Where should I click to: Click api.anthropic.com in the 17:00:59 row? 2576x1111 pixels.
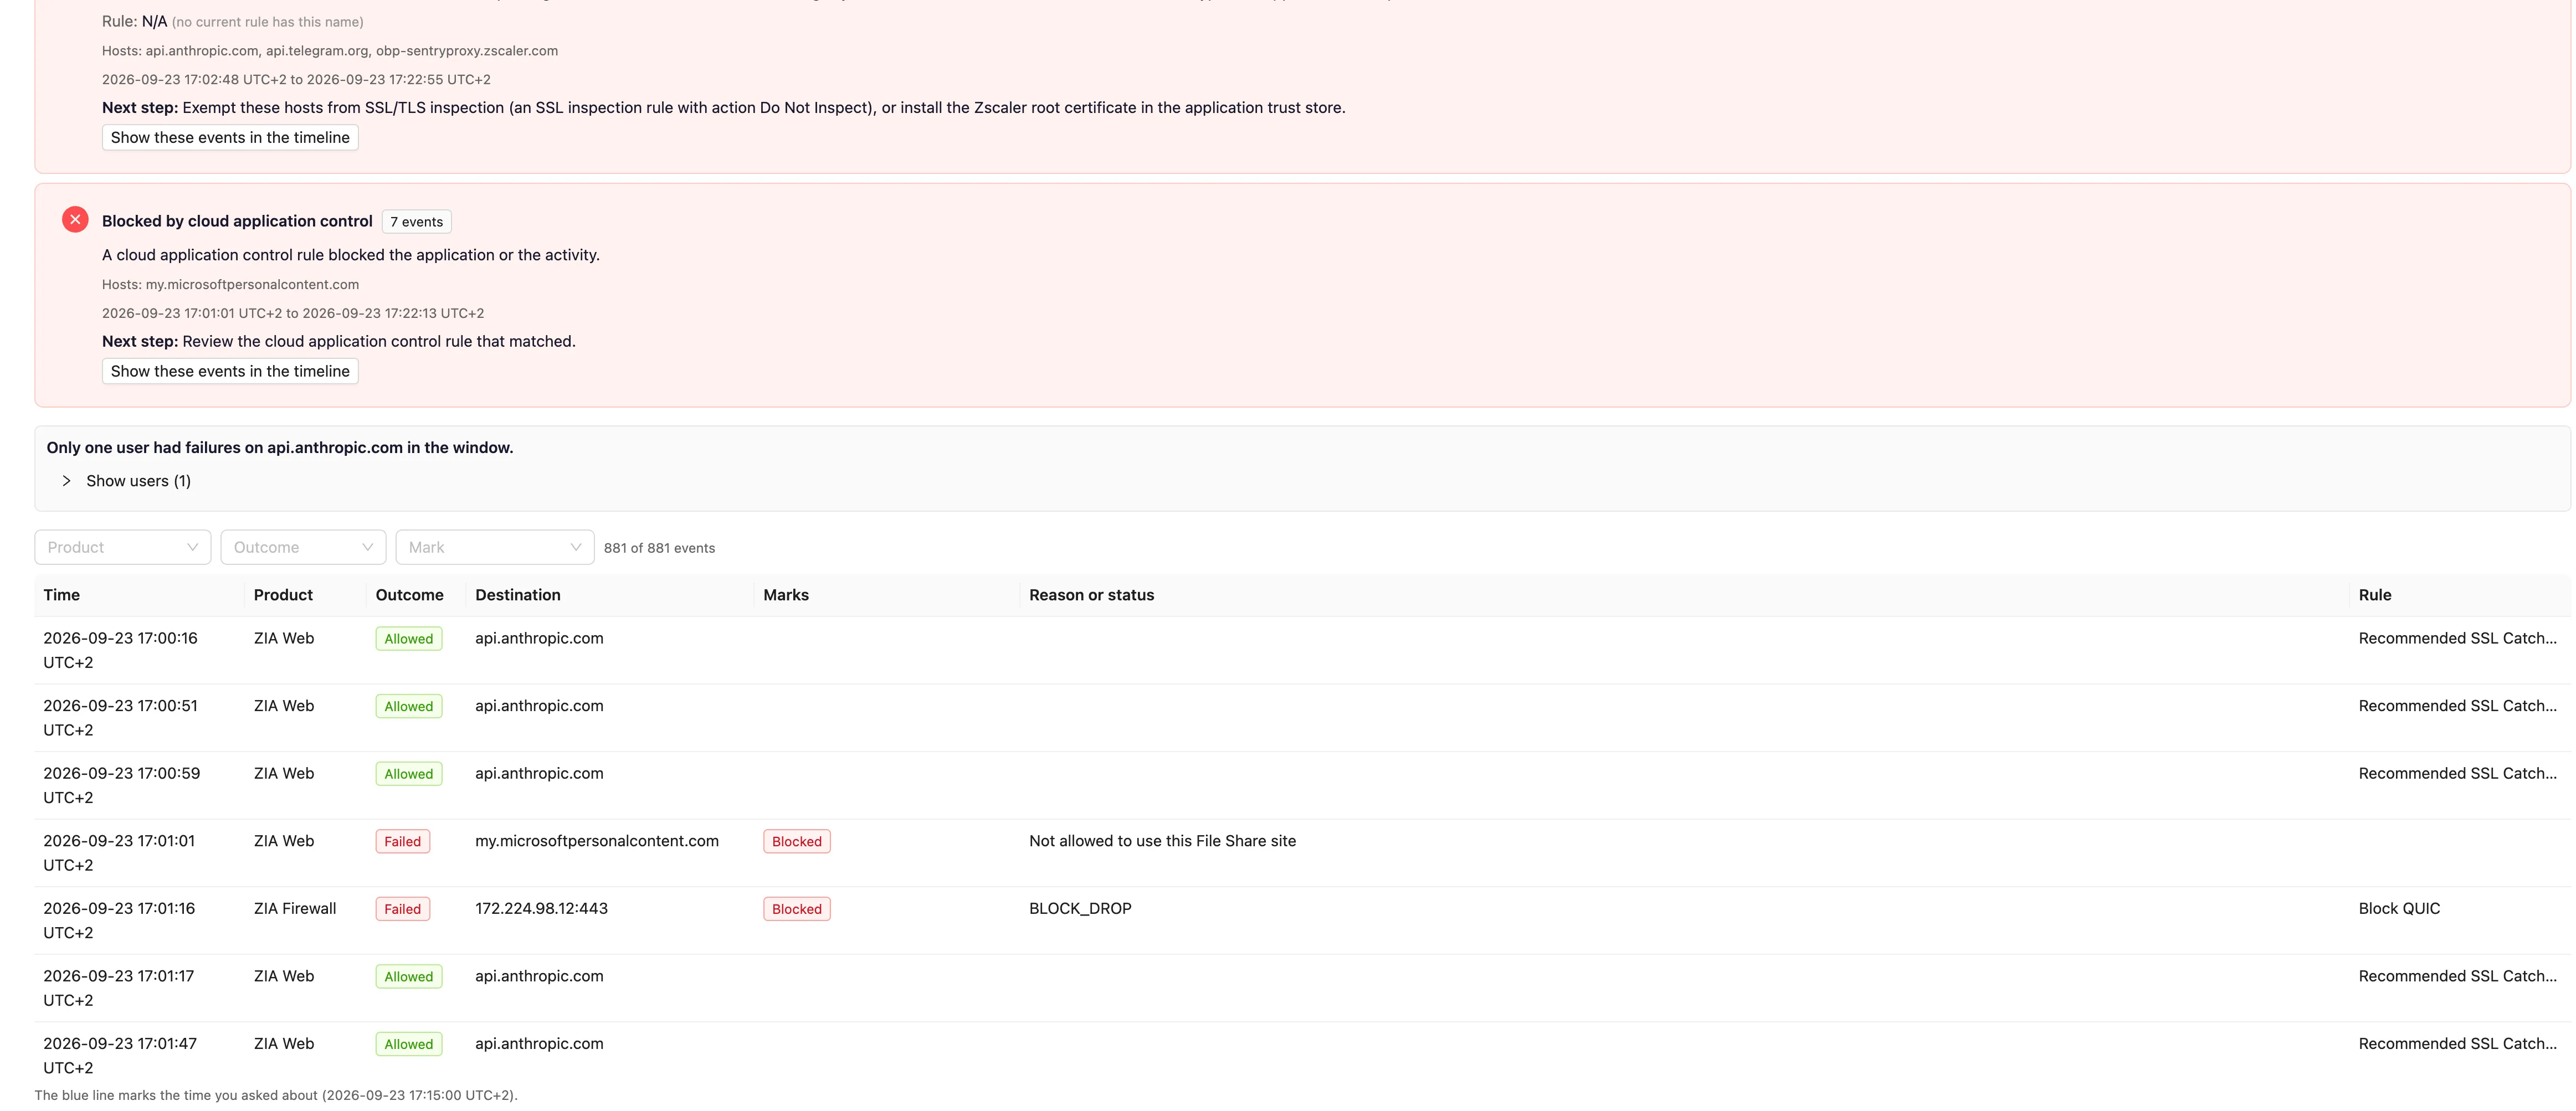coord(539,773)
